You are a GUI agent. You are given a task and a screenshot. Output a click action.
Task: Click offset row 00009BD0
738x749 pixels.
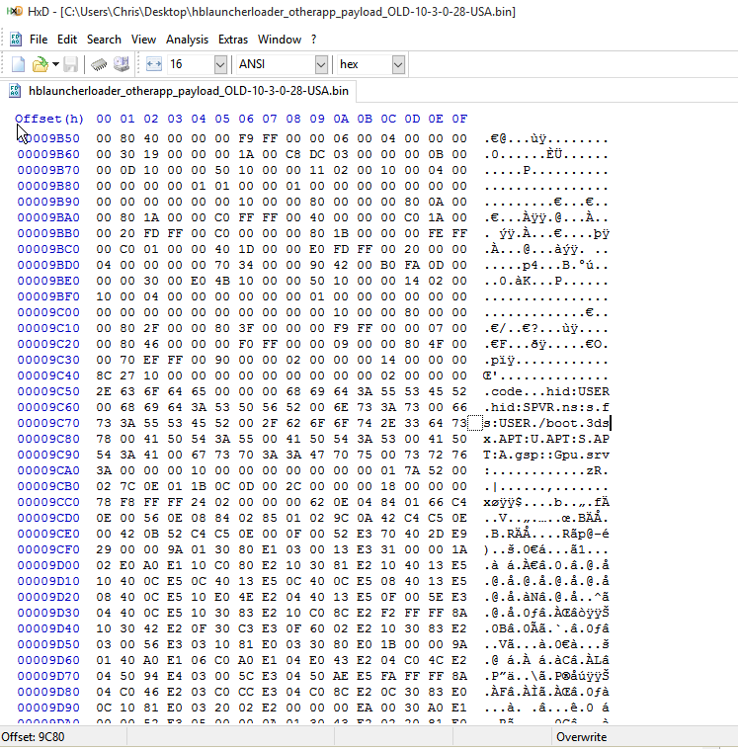[x=48, y=265]
